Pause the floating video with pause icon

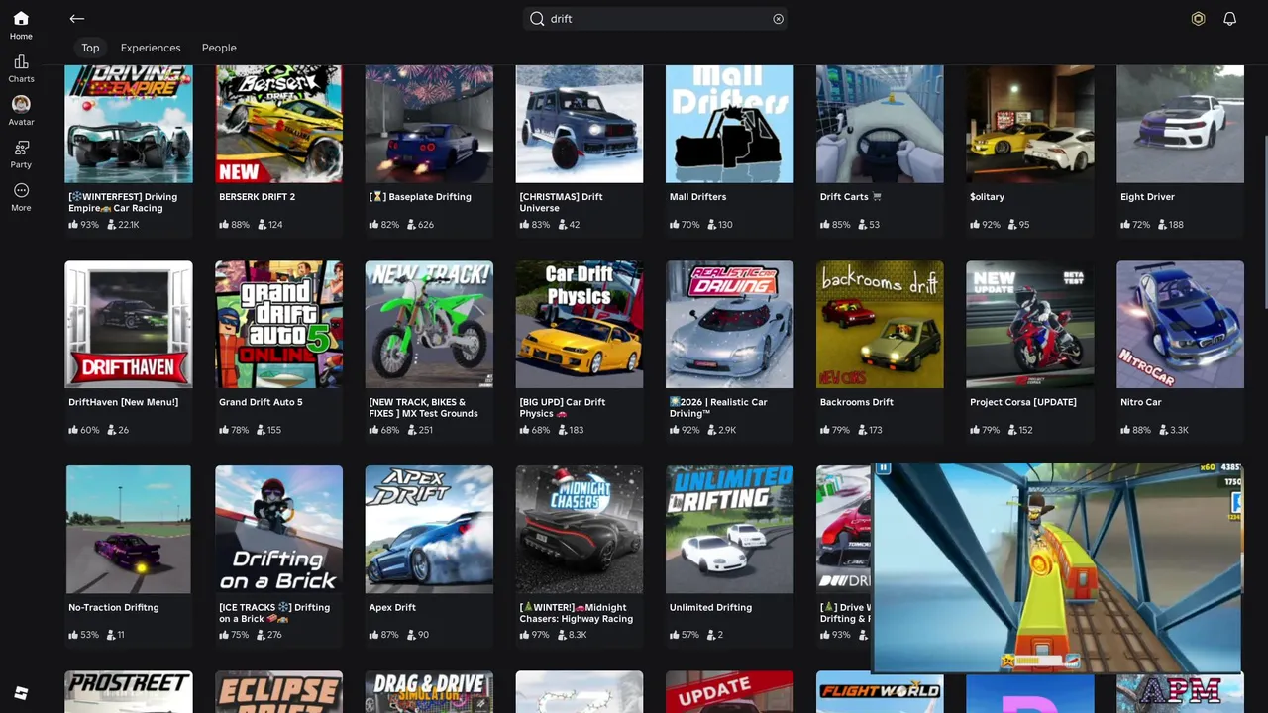tap(883, 468)
